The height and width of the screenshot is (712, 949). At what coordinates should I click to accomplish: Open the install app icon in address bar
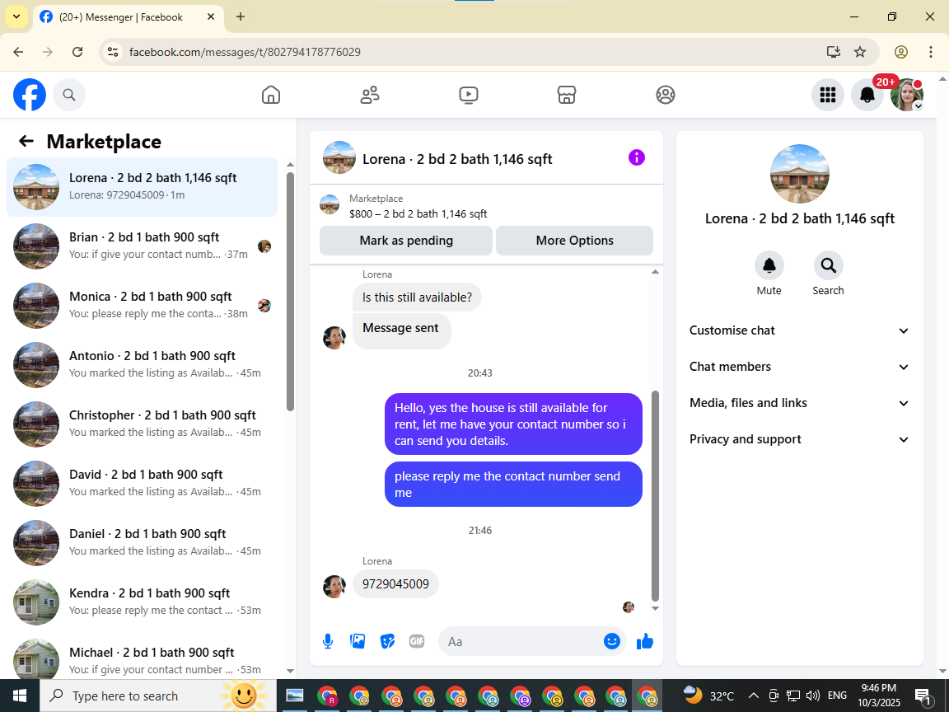click(x=834, y=52)
